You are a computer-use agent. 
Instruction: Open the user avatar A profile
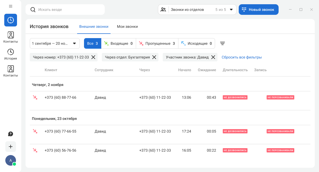tap(11, 160)
